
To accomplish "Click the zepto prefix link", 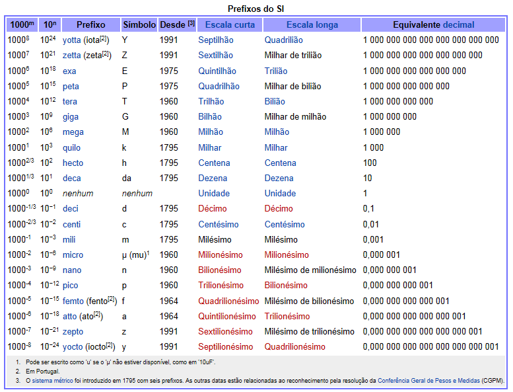I will [73, 332].
